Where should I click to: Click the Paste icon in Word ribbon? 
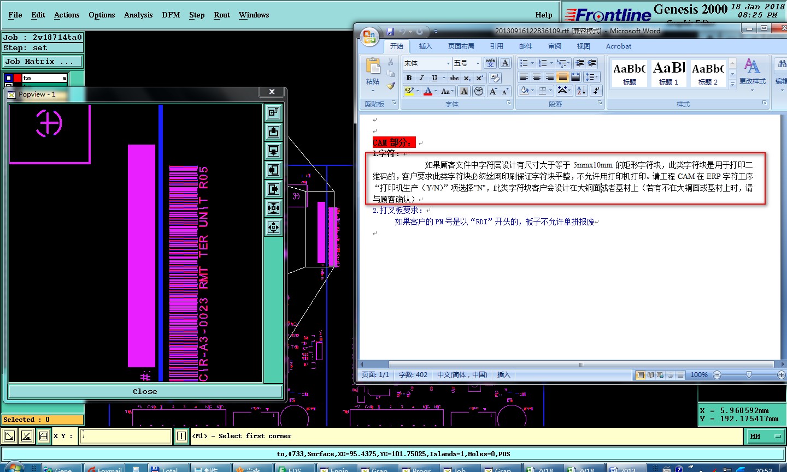(x=373, y=67)
